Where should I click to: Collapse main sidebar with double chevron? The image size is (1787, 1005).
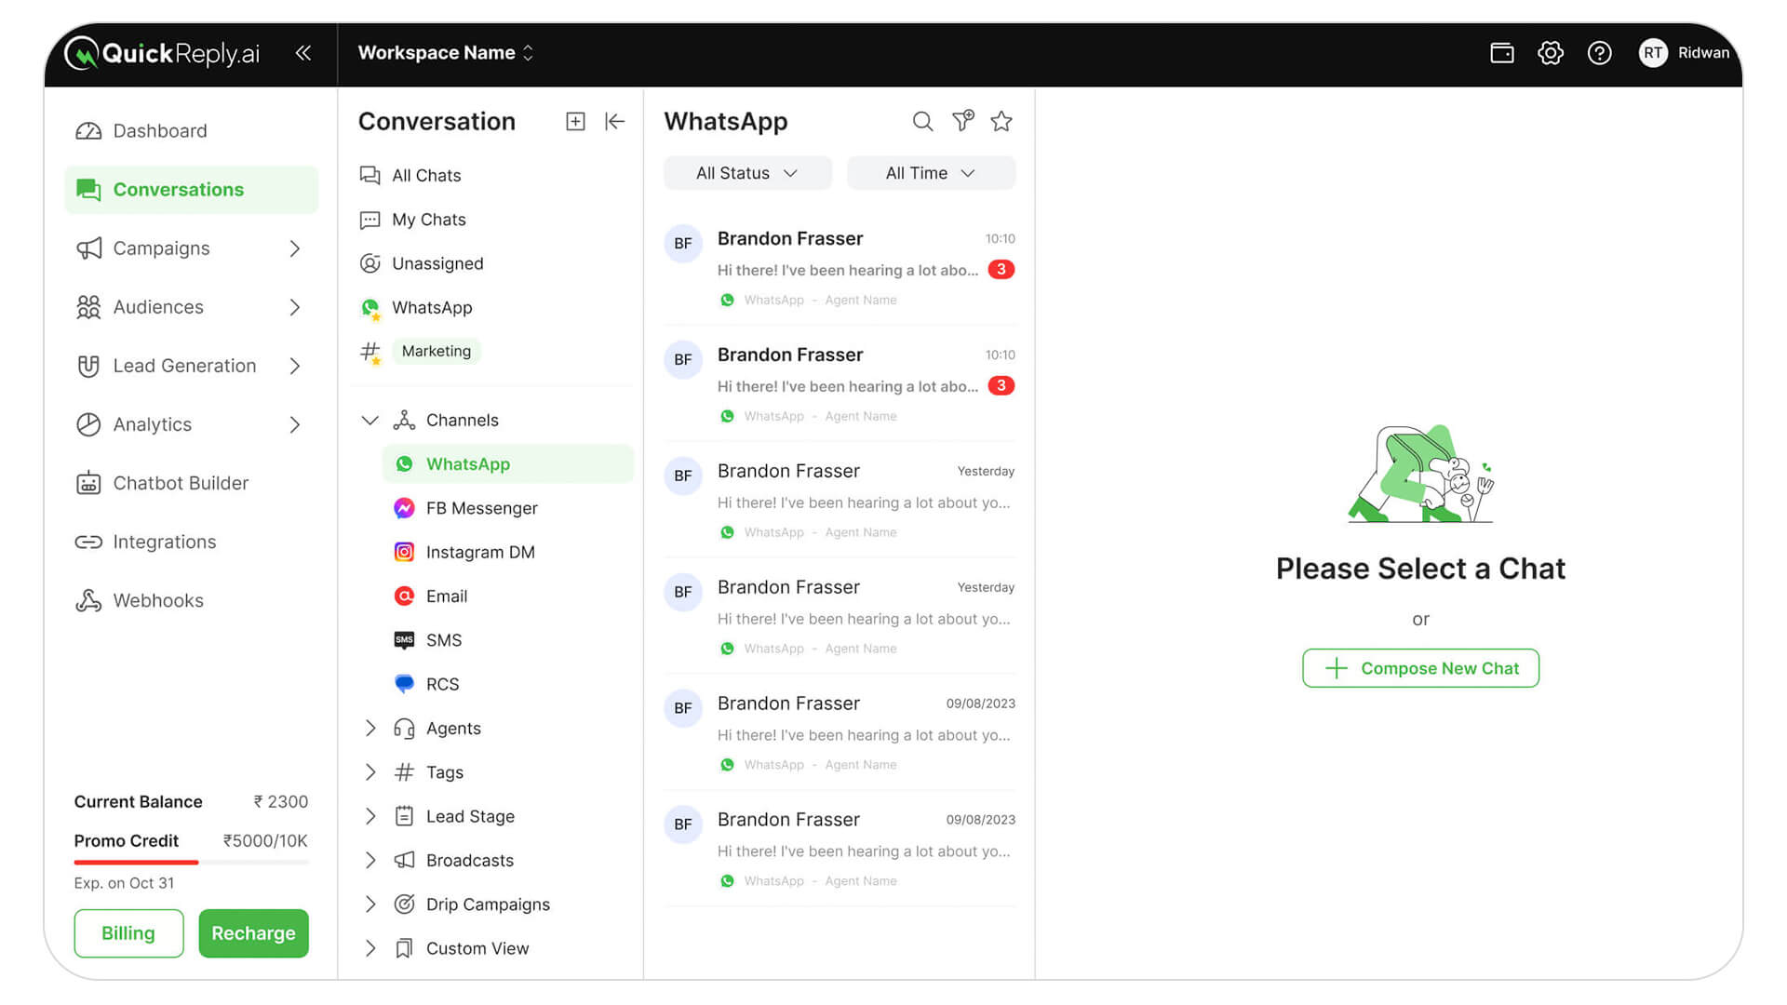click(302, 53)
